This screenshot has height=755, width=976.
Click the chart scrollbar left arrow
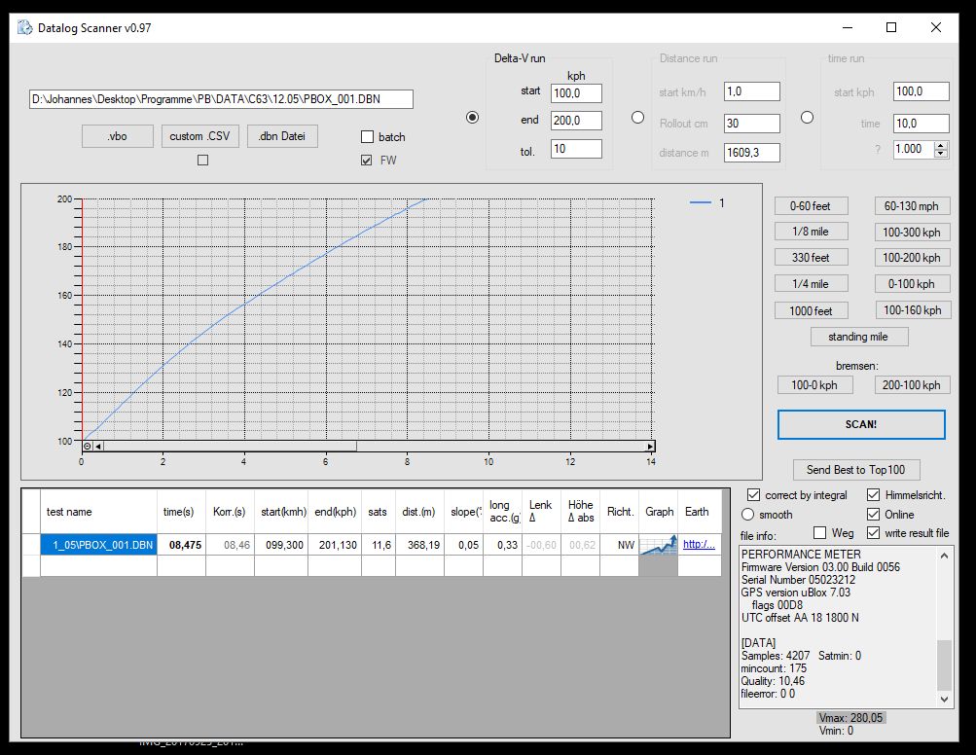(98, 447)
